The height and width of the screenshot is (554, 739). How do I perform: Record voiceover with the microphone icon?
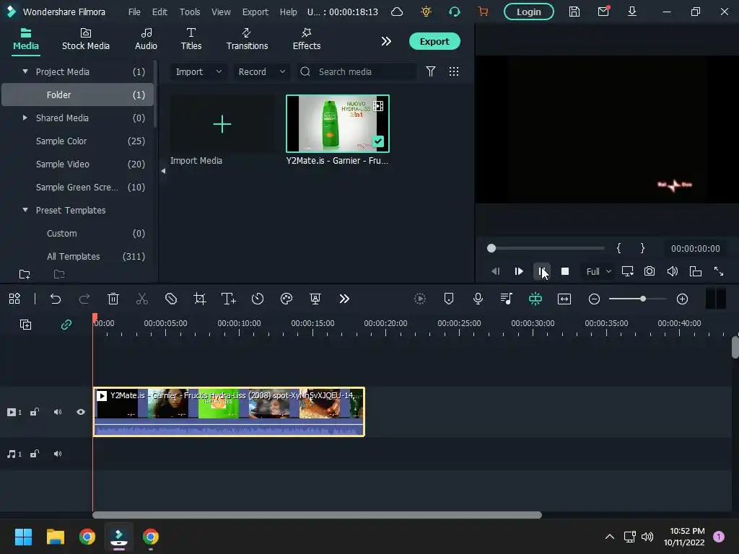pyautogui.click(x=478, y=299)
